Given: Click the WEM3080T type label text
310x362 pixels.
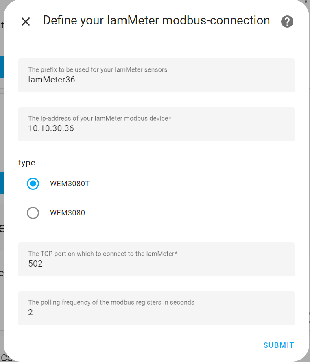Looking at the screenshot, I should tap(70, 184).
